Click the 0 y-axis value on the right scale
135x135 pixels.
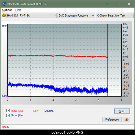coord(124,60)
